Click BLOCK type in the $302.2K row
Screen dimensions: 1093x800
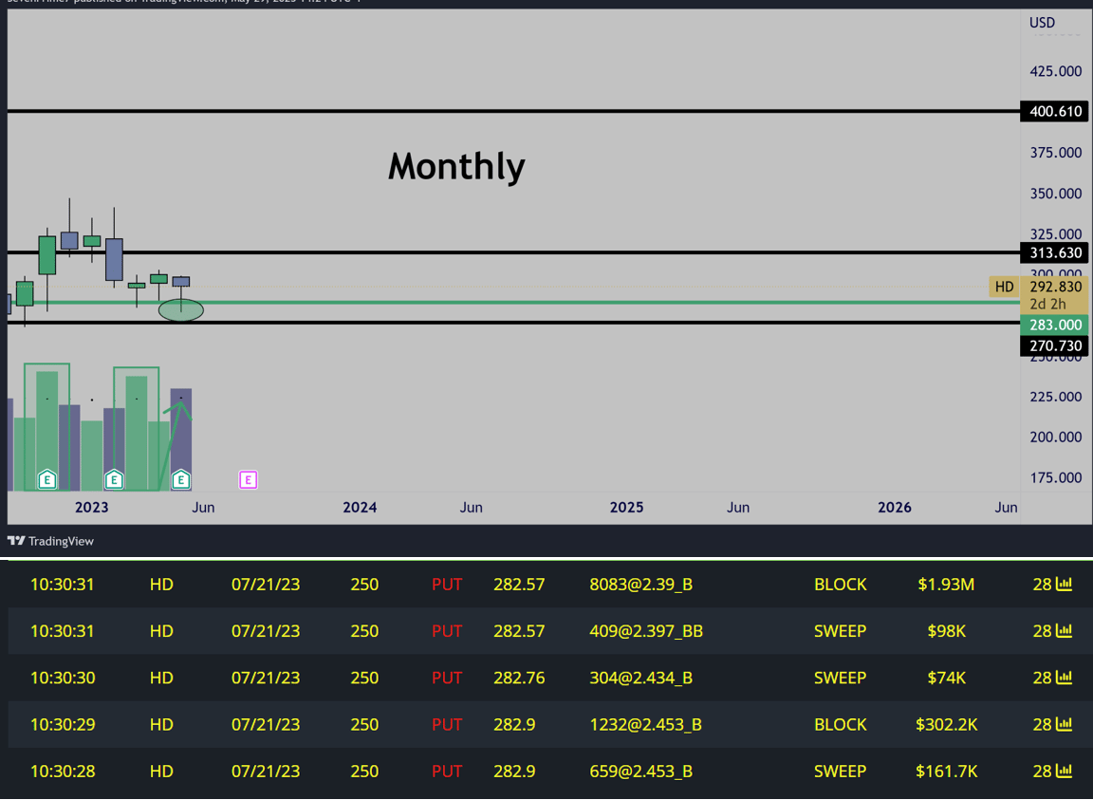click(840, 724)
